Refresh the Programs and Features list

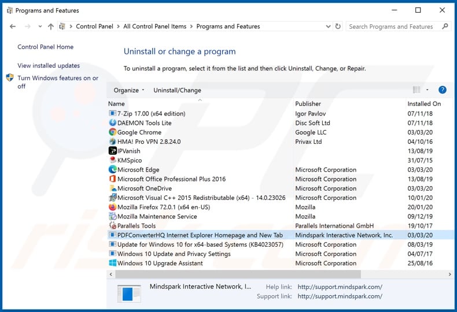point(338,27)
